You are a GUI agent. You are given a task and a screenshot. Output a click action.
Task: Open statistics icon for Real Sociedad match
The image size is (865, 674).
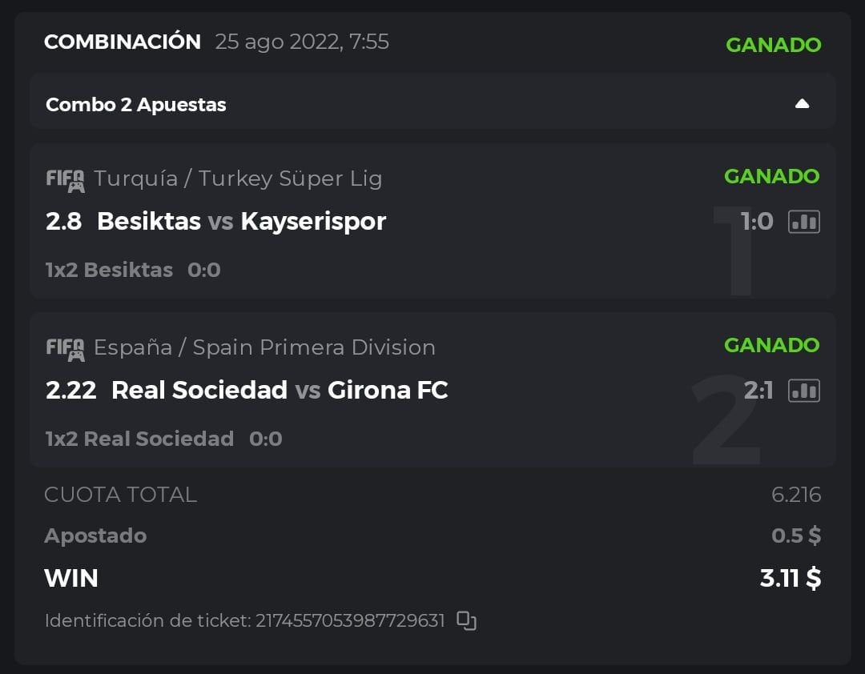(804, 391)
